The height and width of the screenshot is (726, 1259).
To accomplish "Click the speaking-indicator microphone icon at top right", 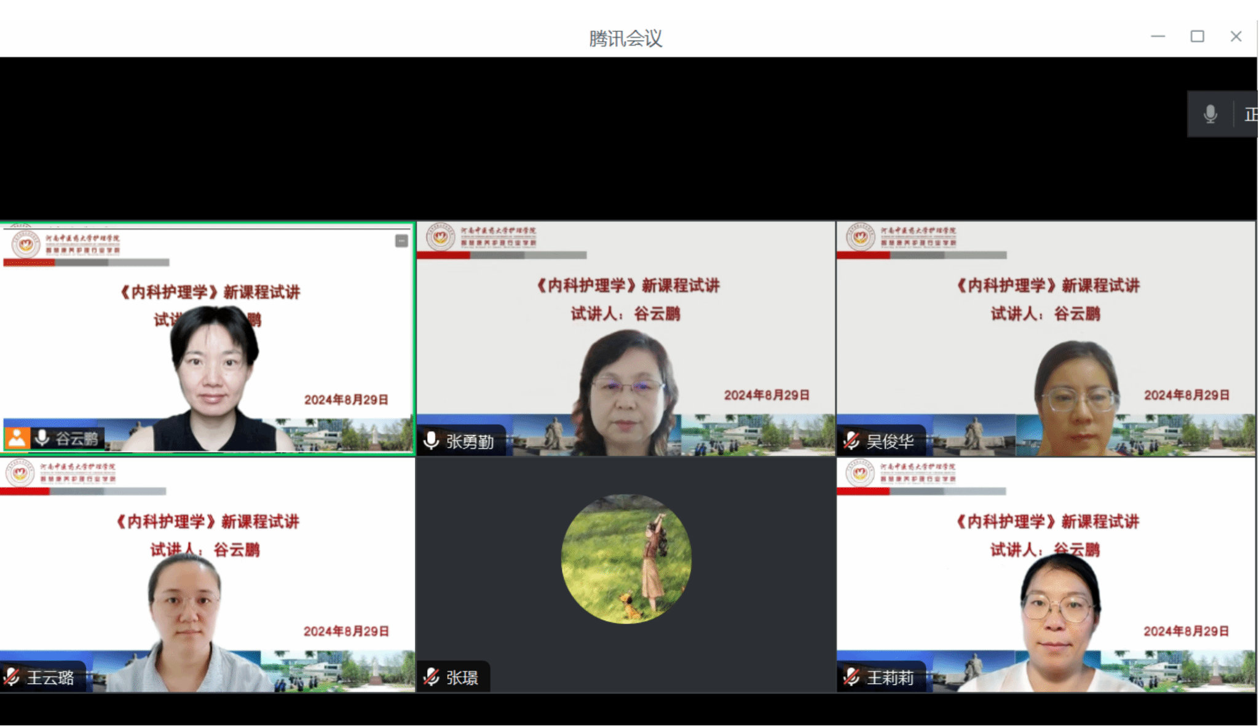I will (x=1210, y=114).
